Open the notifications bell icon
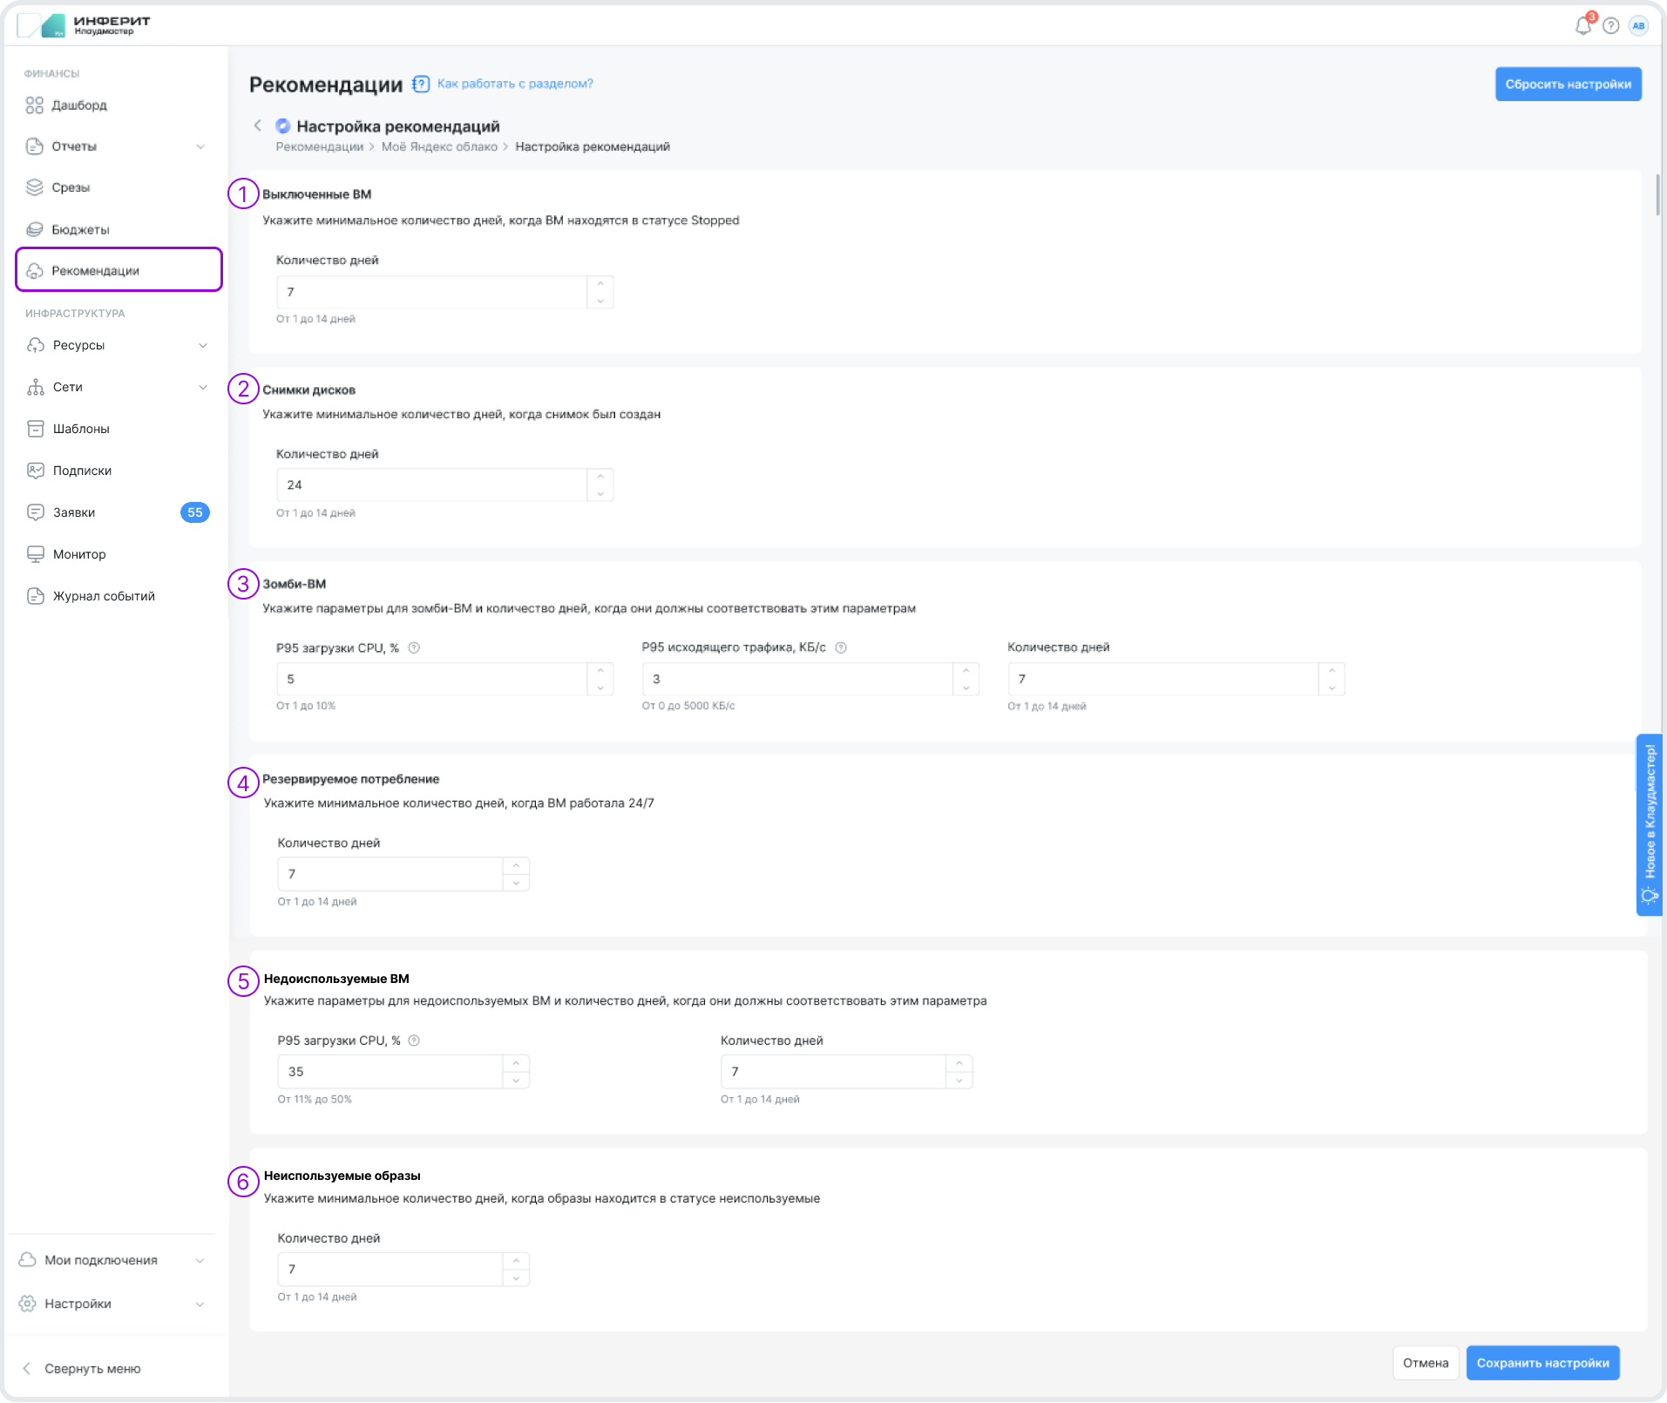 tap(1582, 26)
